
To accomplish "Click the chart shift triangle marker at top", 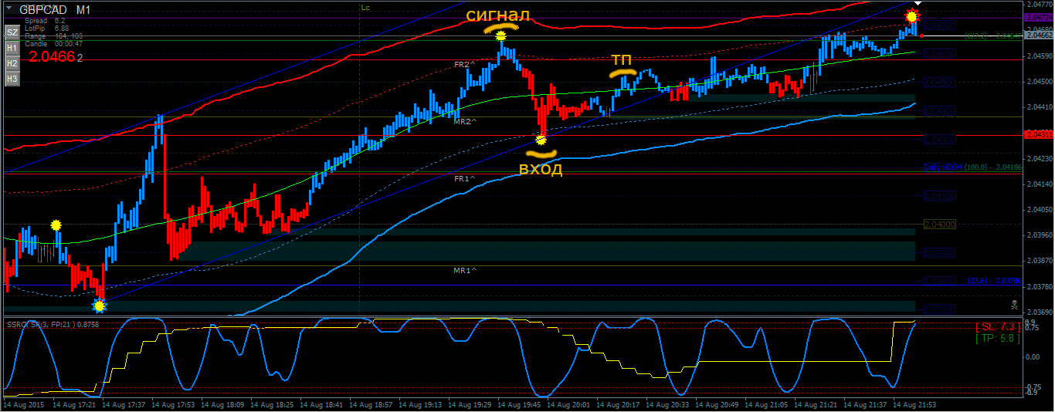I will pos(917,4).
